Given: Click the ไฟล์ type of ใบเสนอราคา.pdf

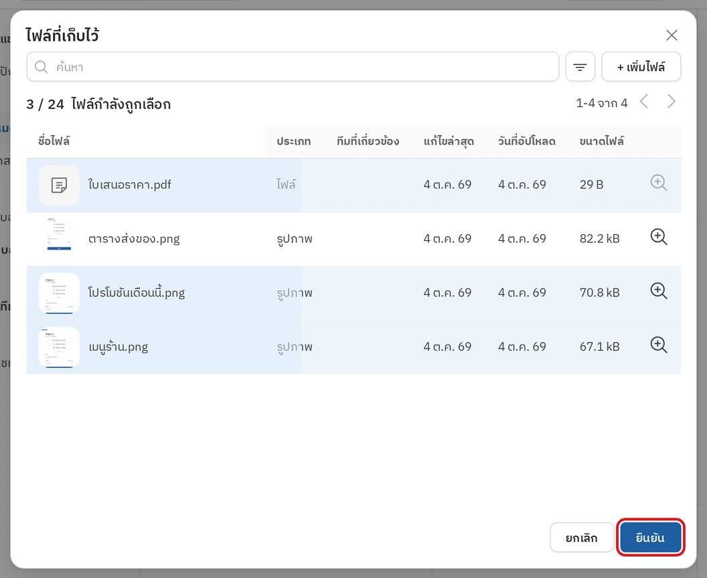Looking at the screenshot, I should pos(287,184).
